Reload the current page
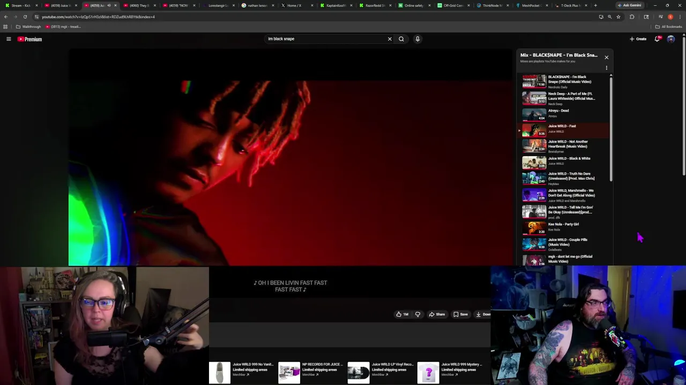Image resolution: width=686 pixels, height=385 pixels. pos(25,17)
